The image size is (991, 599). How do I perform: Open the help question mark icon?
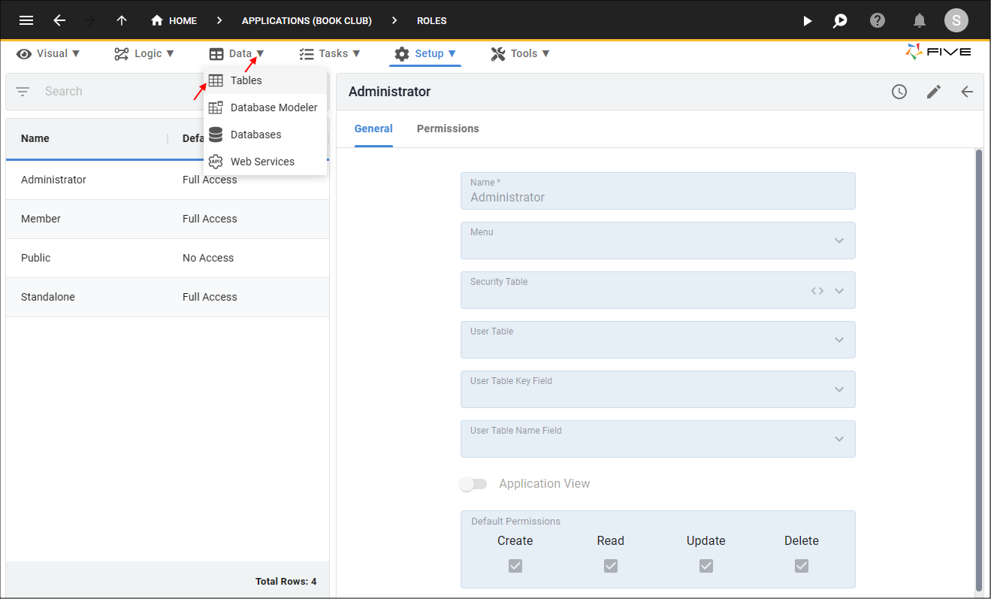tap(878, 20)
